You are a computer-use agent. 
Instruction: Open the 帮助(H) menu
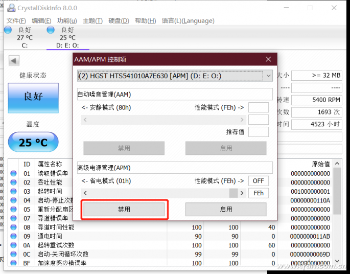145,21
